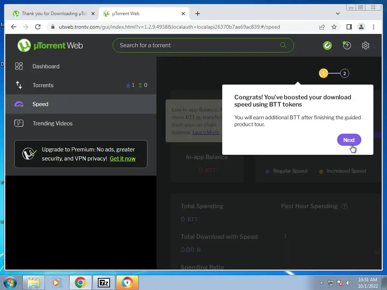Viewport: 387px width, 290px height.
Task: Click the Torrents download count indicator
Action: tap(130, 85)
